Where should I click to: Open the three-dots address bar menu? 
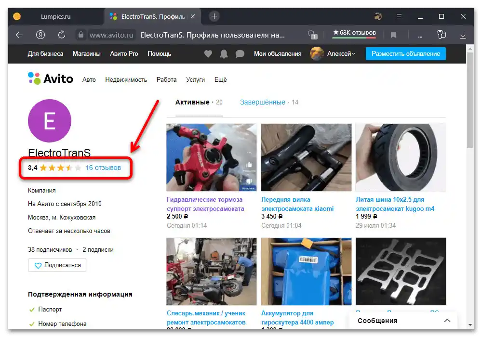coord(420,36)
